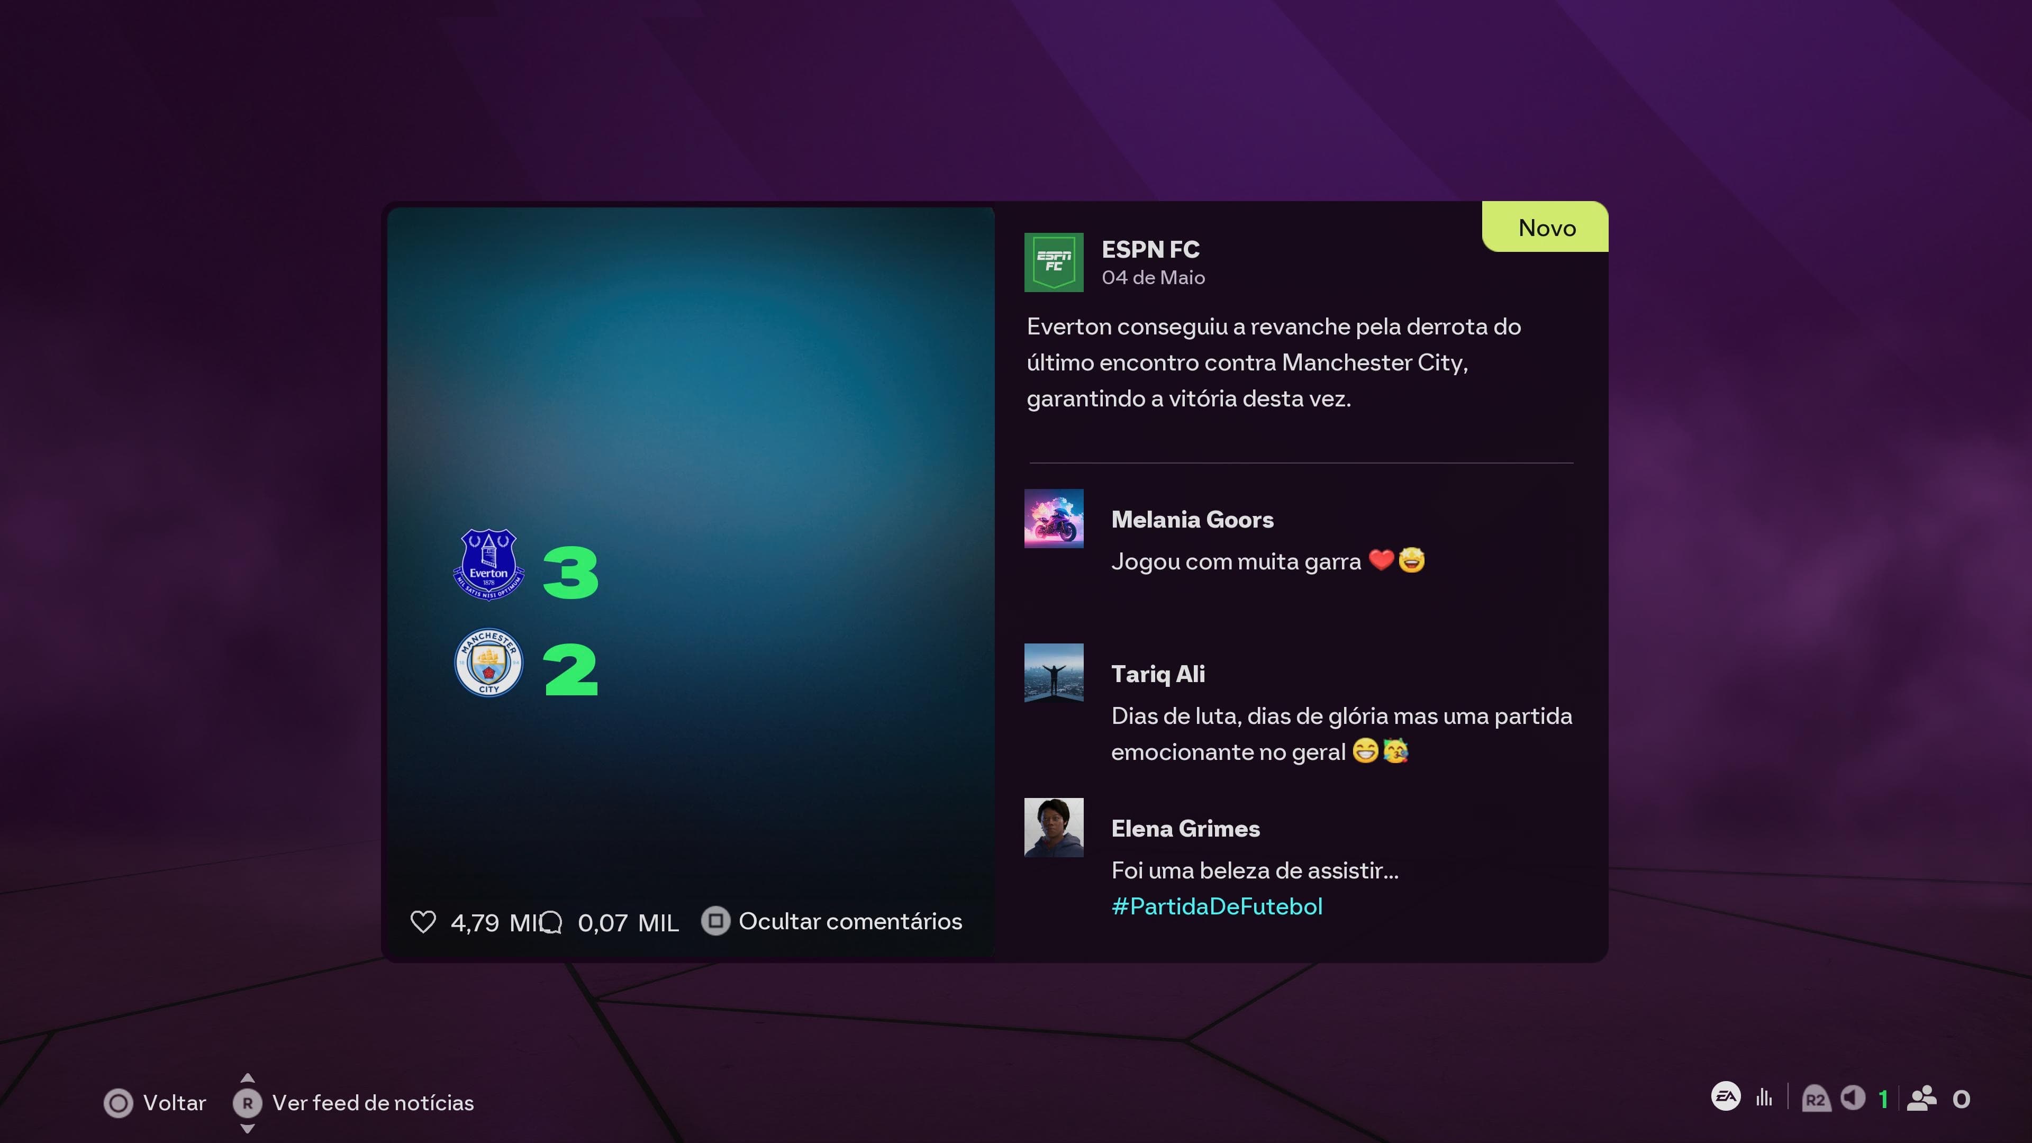Click the comments speech bubble icon
Screen dimensions: 2032x1143
[550, 922]
